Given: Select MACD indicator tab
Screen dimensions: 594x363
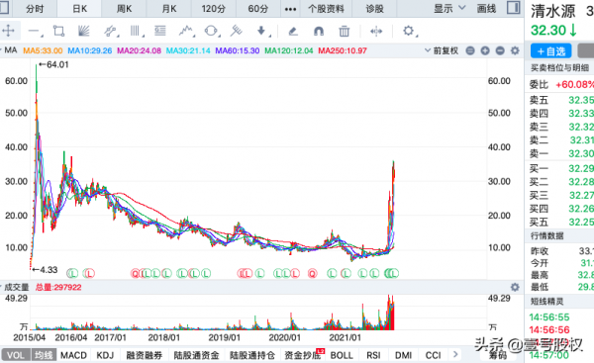Looking at the screenshot, I should [73, 355].
